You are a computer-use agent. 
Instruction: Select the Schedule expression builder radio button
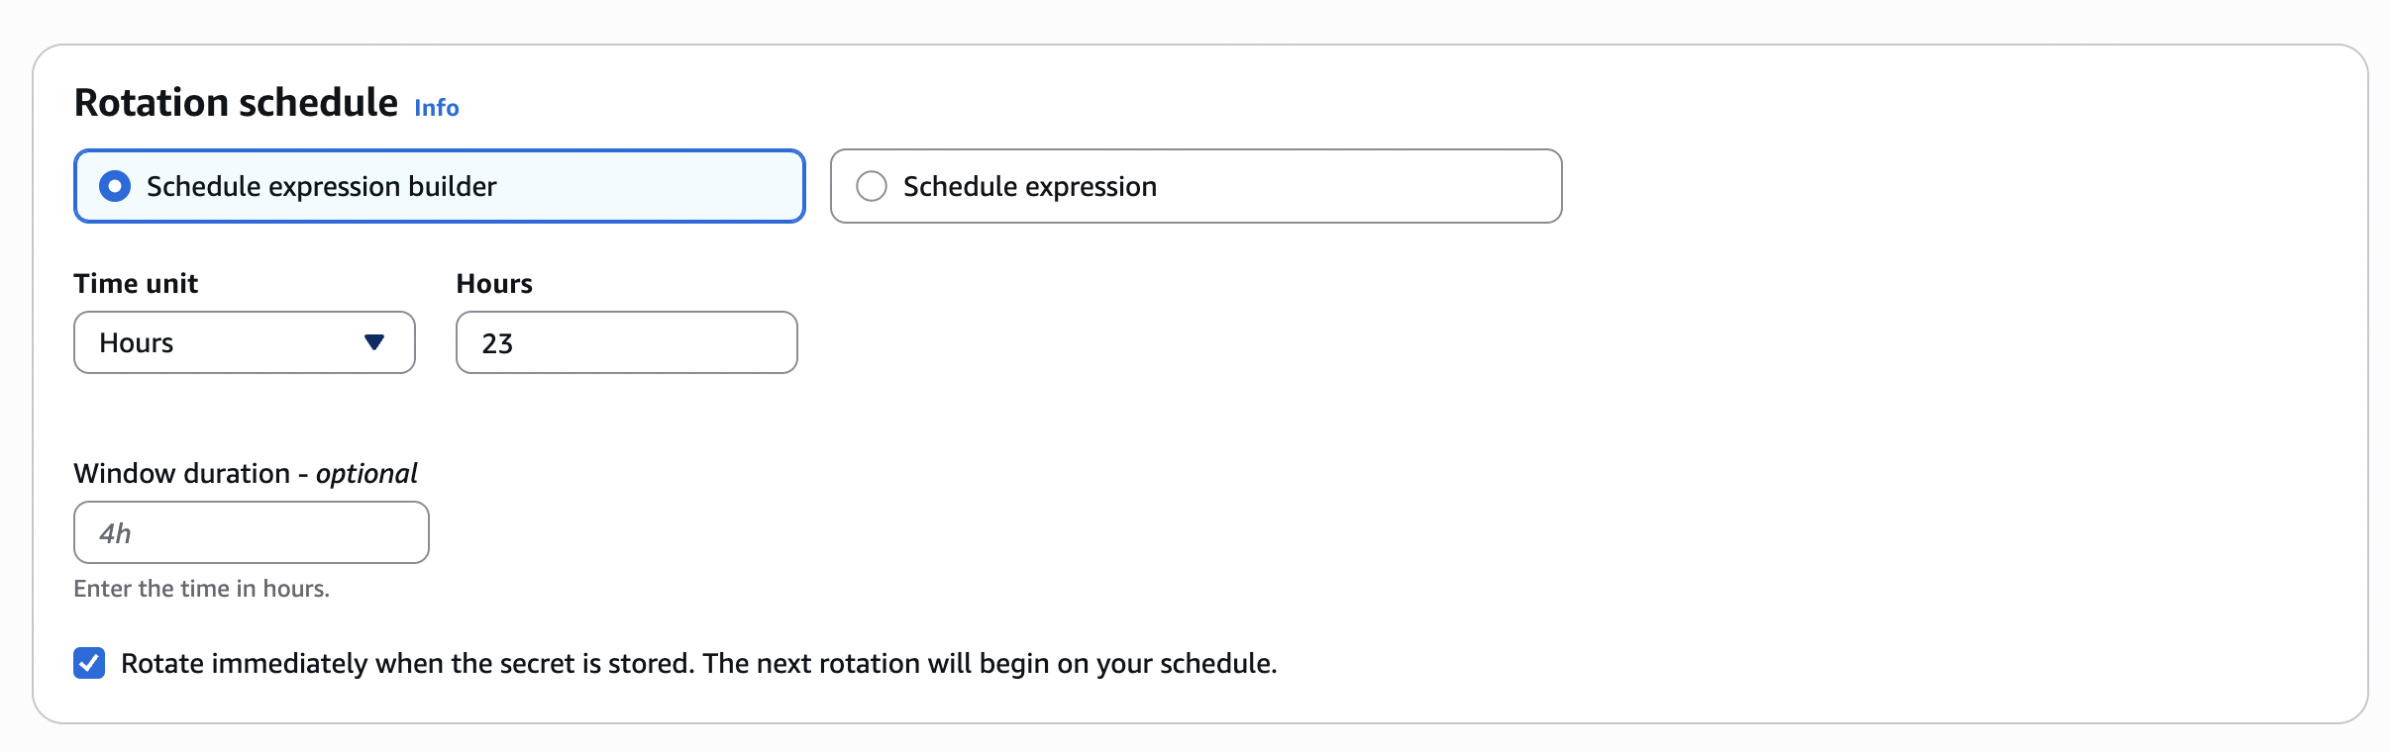pyautogui.click(x=115, y=186)
